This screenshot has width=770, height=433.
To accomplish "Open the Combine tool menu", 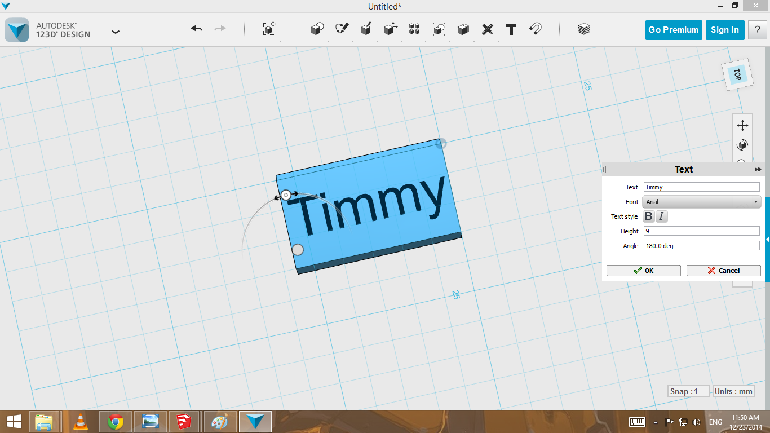I will pyautogui.click(x=463, y=29).
